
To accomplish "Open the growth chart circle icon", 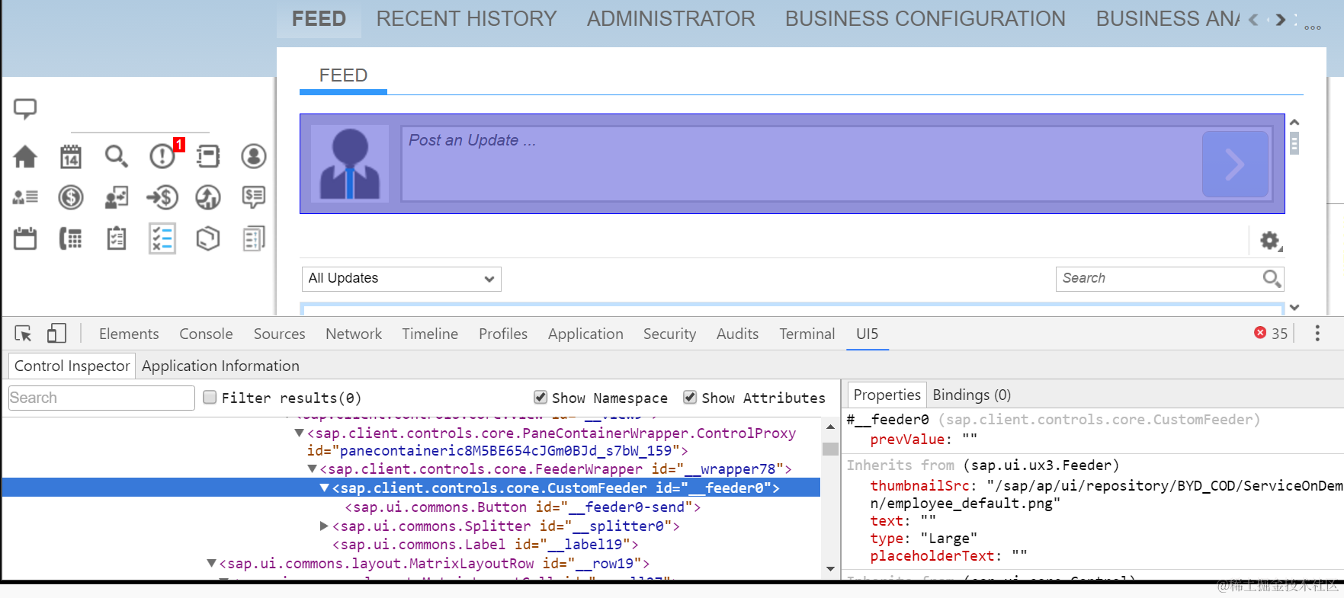I will click(208, 197).
